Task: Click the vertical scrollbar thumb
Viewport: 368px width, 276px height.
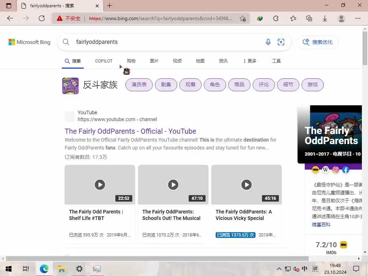Action: (x=365, y=48)
